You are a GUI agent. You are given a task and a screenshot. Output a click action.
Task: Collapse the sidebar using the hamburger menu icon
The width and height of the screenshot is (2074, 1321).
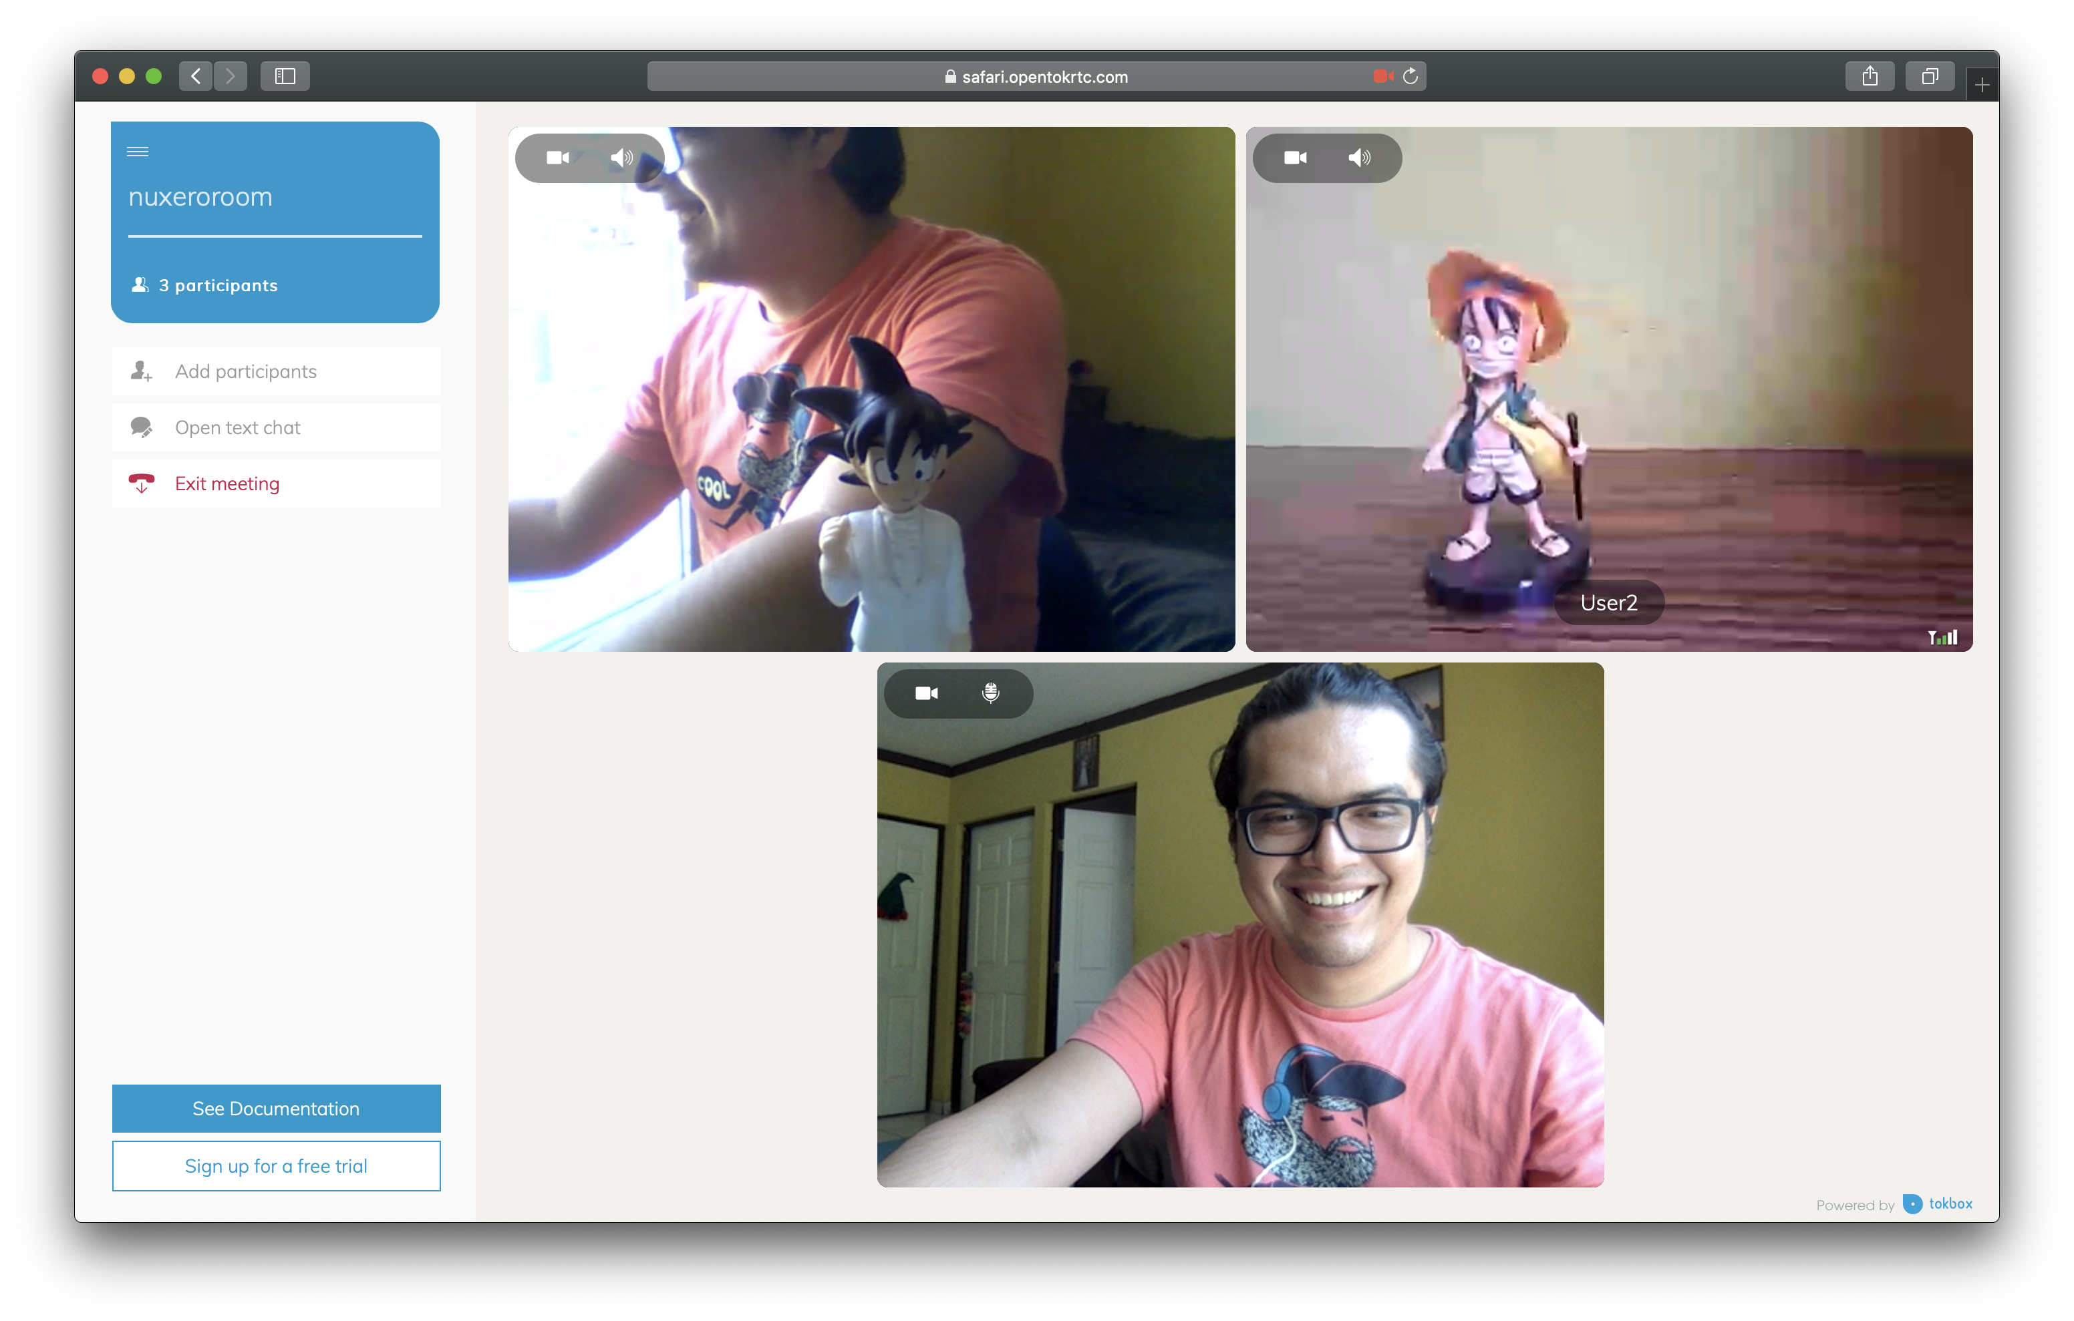138,152
